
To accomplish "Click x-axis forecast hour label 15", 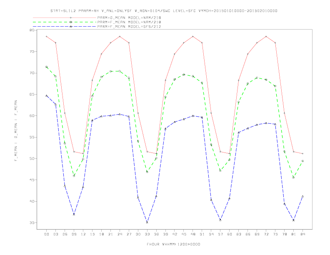I will 92,234.
